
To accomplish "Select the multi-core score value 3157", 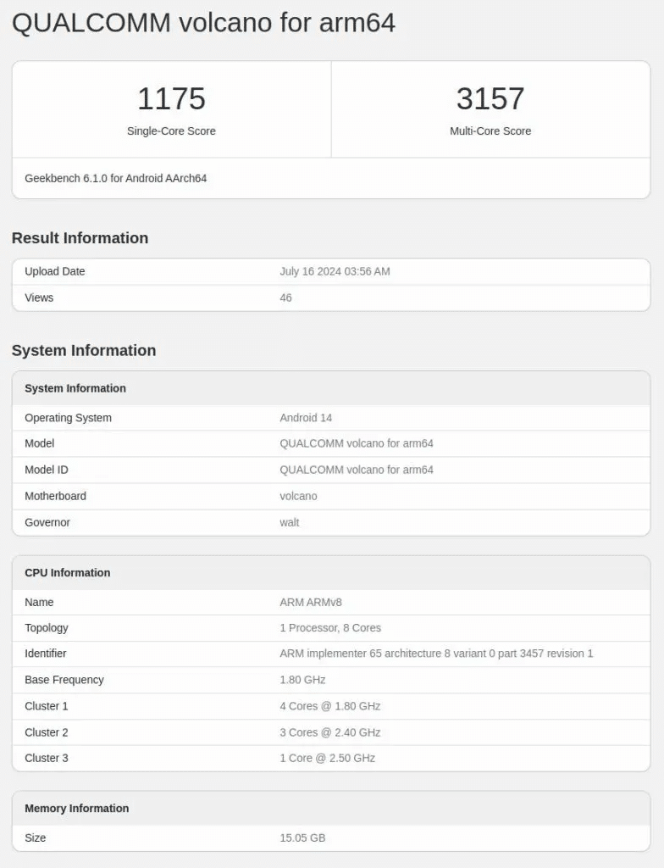I will (490, 98).
